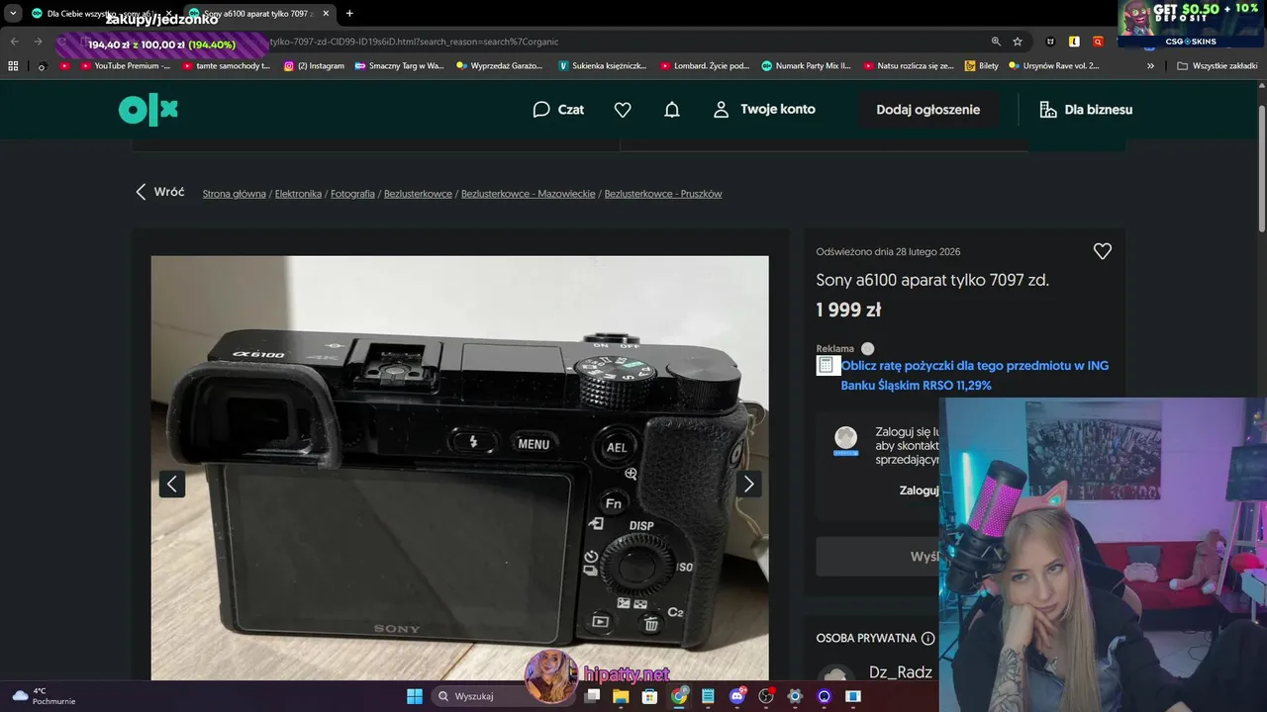
Task: Open seller profile Dz_Radz
Action: click(x=900, y=672)
